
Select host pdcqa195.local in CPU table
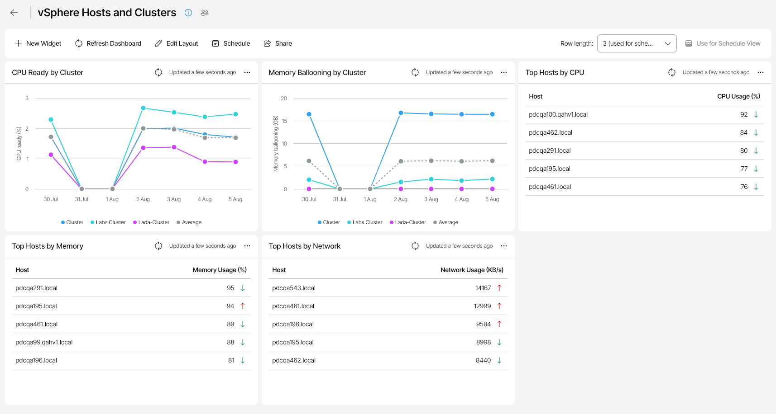click(x=550, y=169)
